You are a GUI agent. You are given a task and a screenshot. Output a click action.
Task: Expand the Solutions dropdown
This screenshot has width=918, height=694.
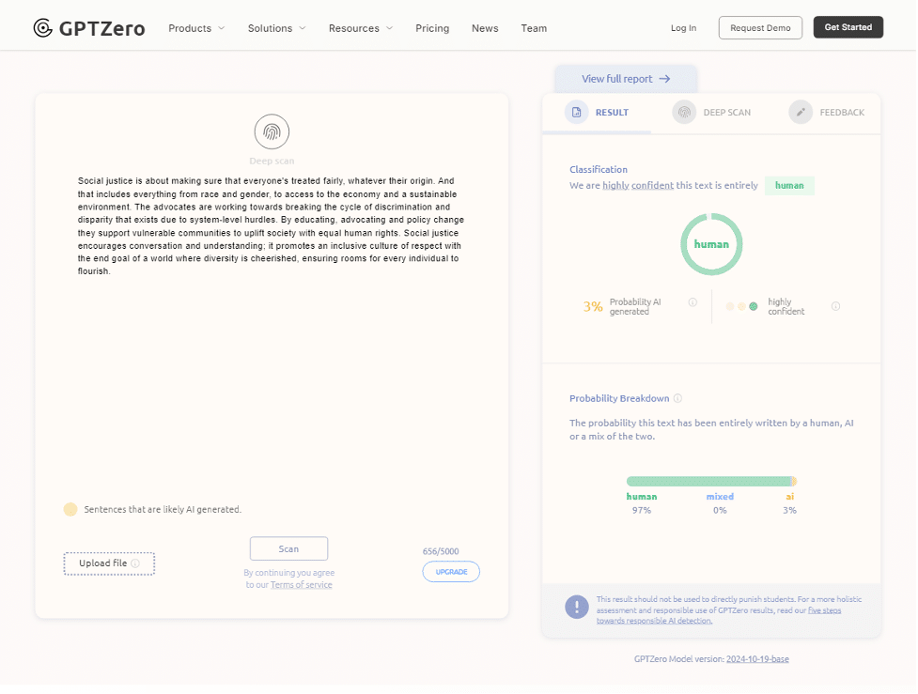click(275, 28)
